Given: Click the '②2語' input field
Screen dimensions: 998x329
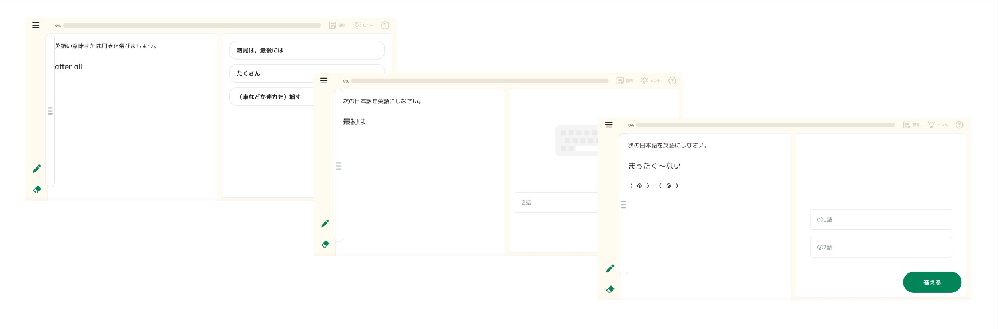Looking at the screenshot, I should pos(880,248).
